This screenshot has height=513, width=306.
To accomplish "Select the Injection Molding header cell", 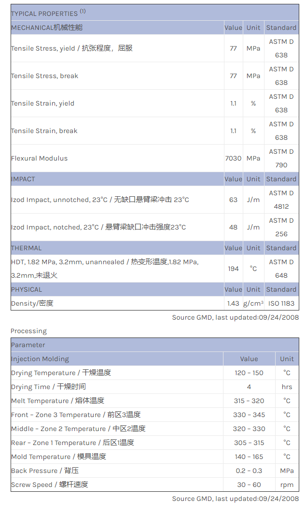I will point(40,359).
